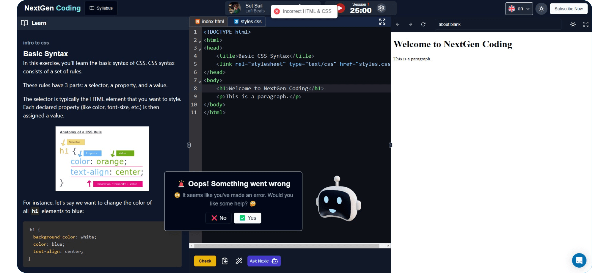
Task: Click the magic wand format icon
Action: [x=239, y=261]
